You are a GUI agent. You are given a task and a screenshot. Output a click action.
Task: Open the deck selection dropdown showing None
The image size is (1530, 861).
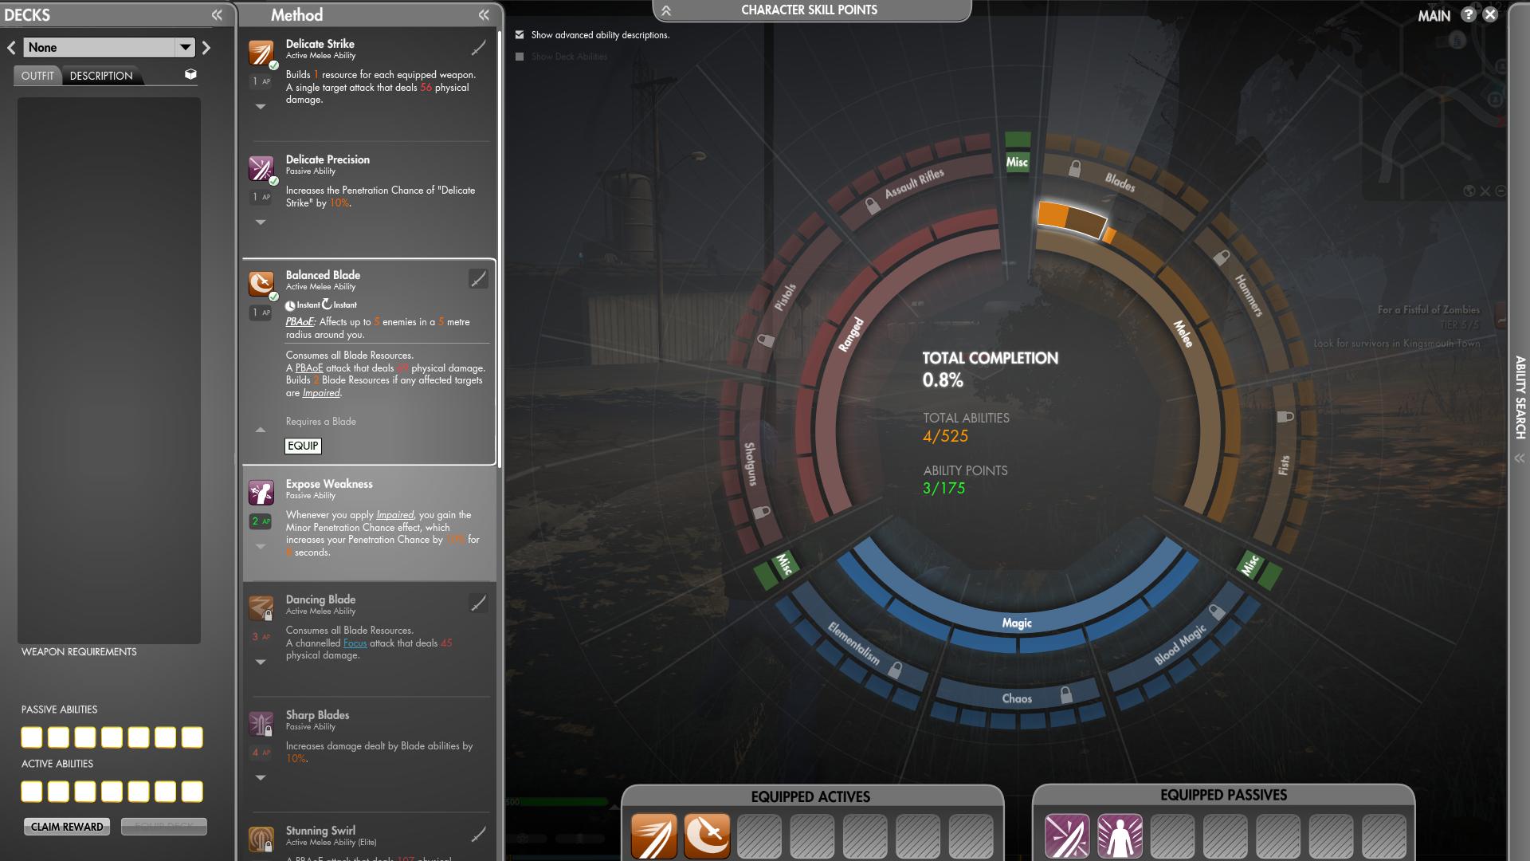tap(109, 47)
